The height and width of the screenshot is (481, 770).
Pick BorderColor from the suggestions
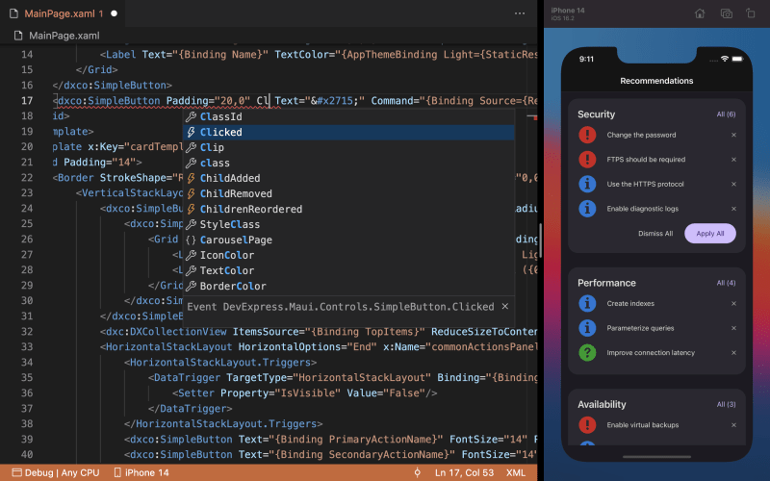pyautogui.click(x=348, y=286)
